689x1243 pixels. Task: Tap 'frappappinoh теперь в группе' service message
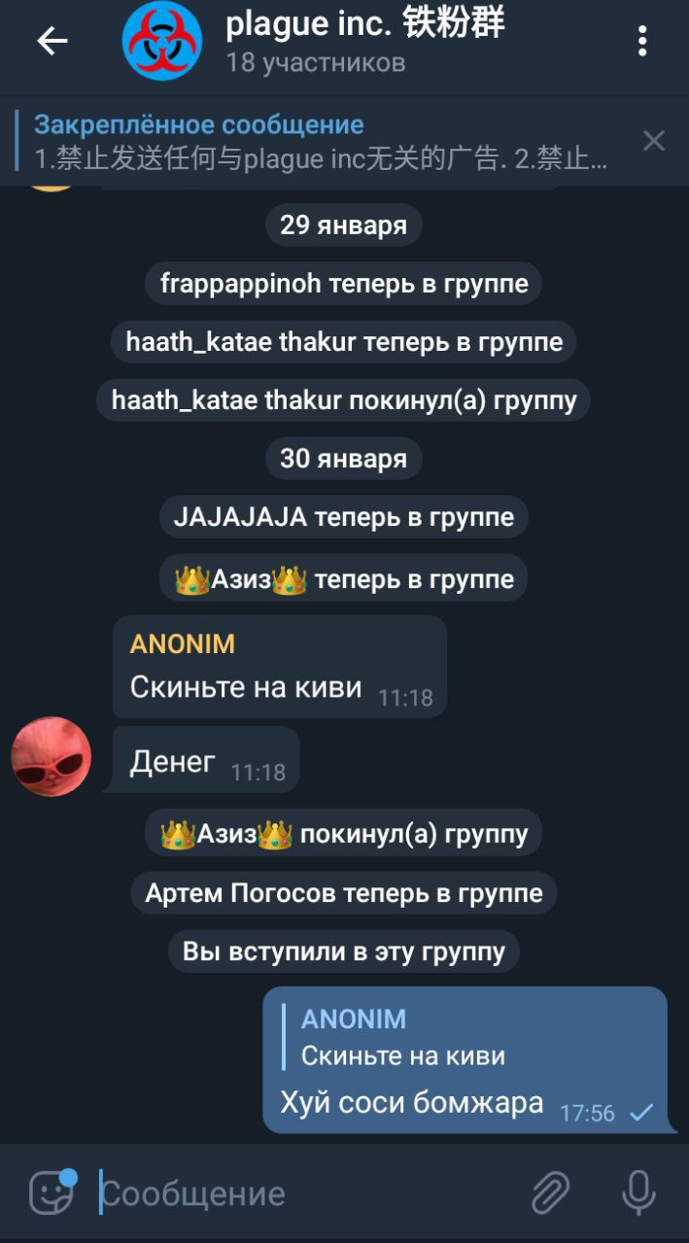coord(344,284)
